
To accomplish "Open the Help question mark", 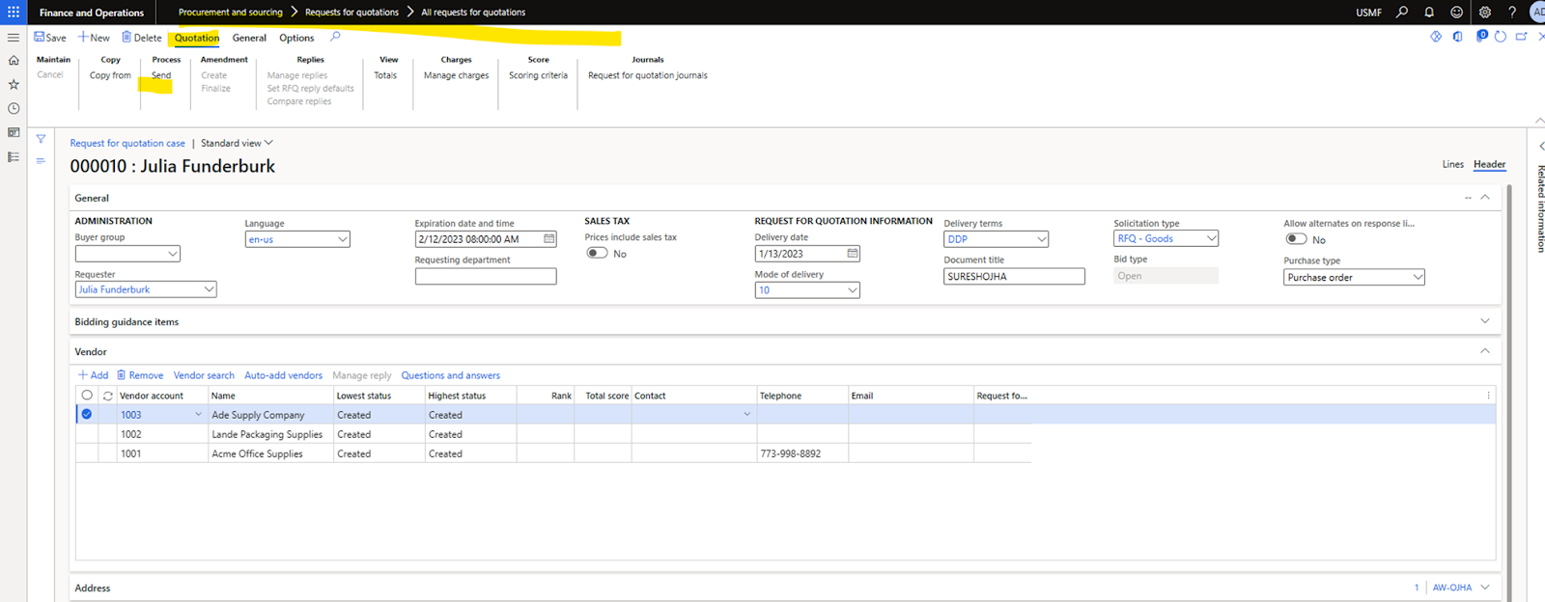I will pyautogui.click(x=1512, y=13).
